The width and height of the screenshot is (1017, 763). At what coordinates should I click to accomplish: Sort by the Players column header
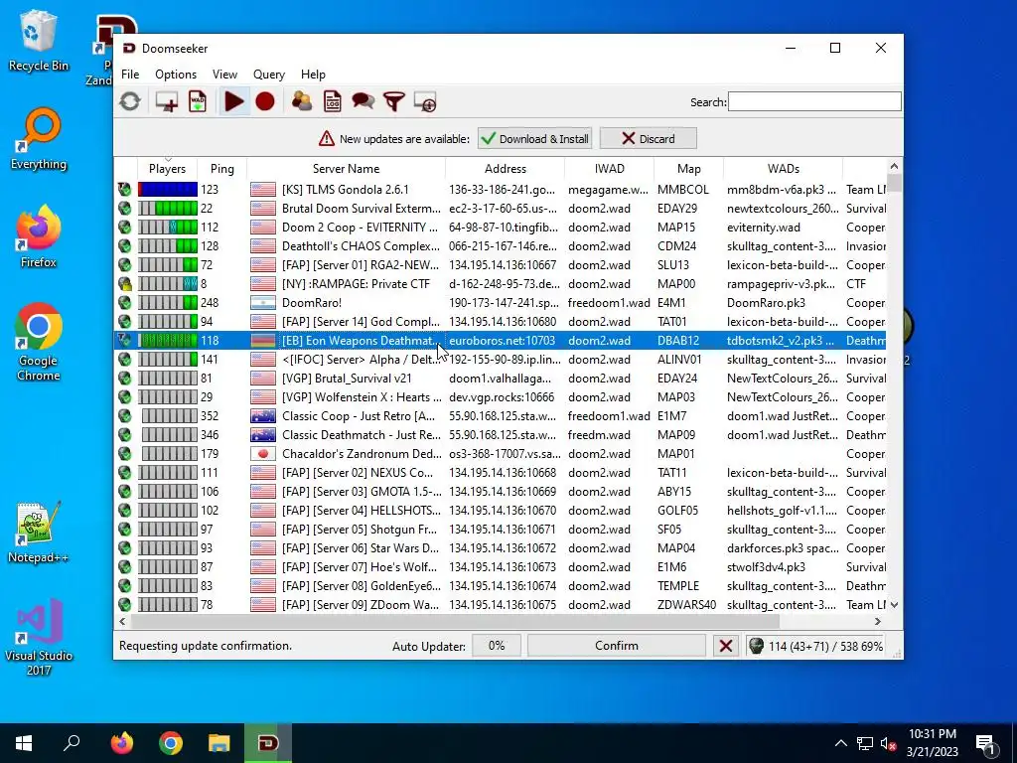pyautogui.click(x=167, y=169)
